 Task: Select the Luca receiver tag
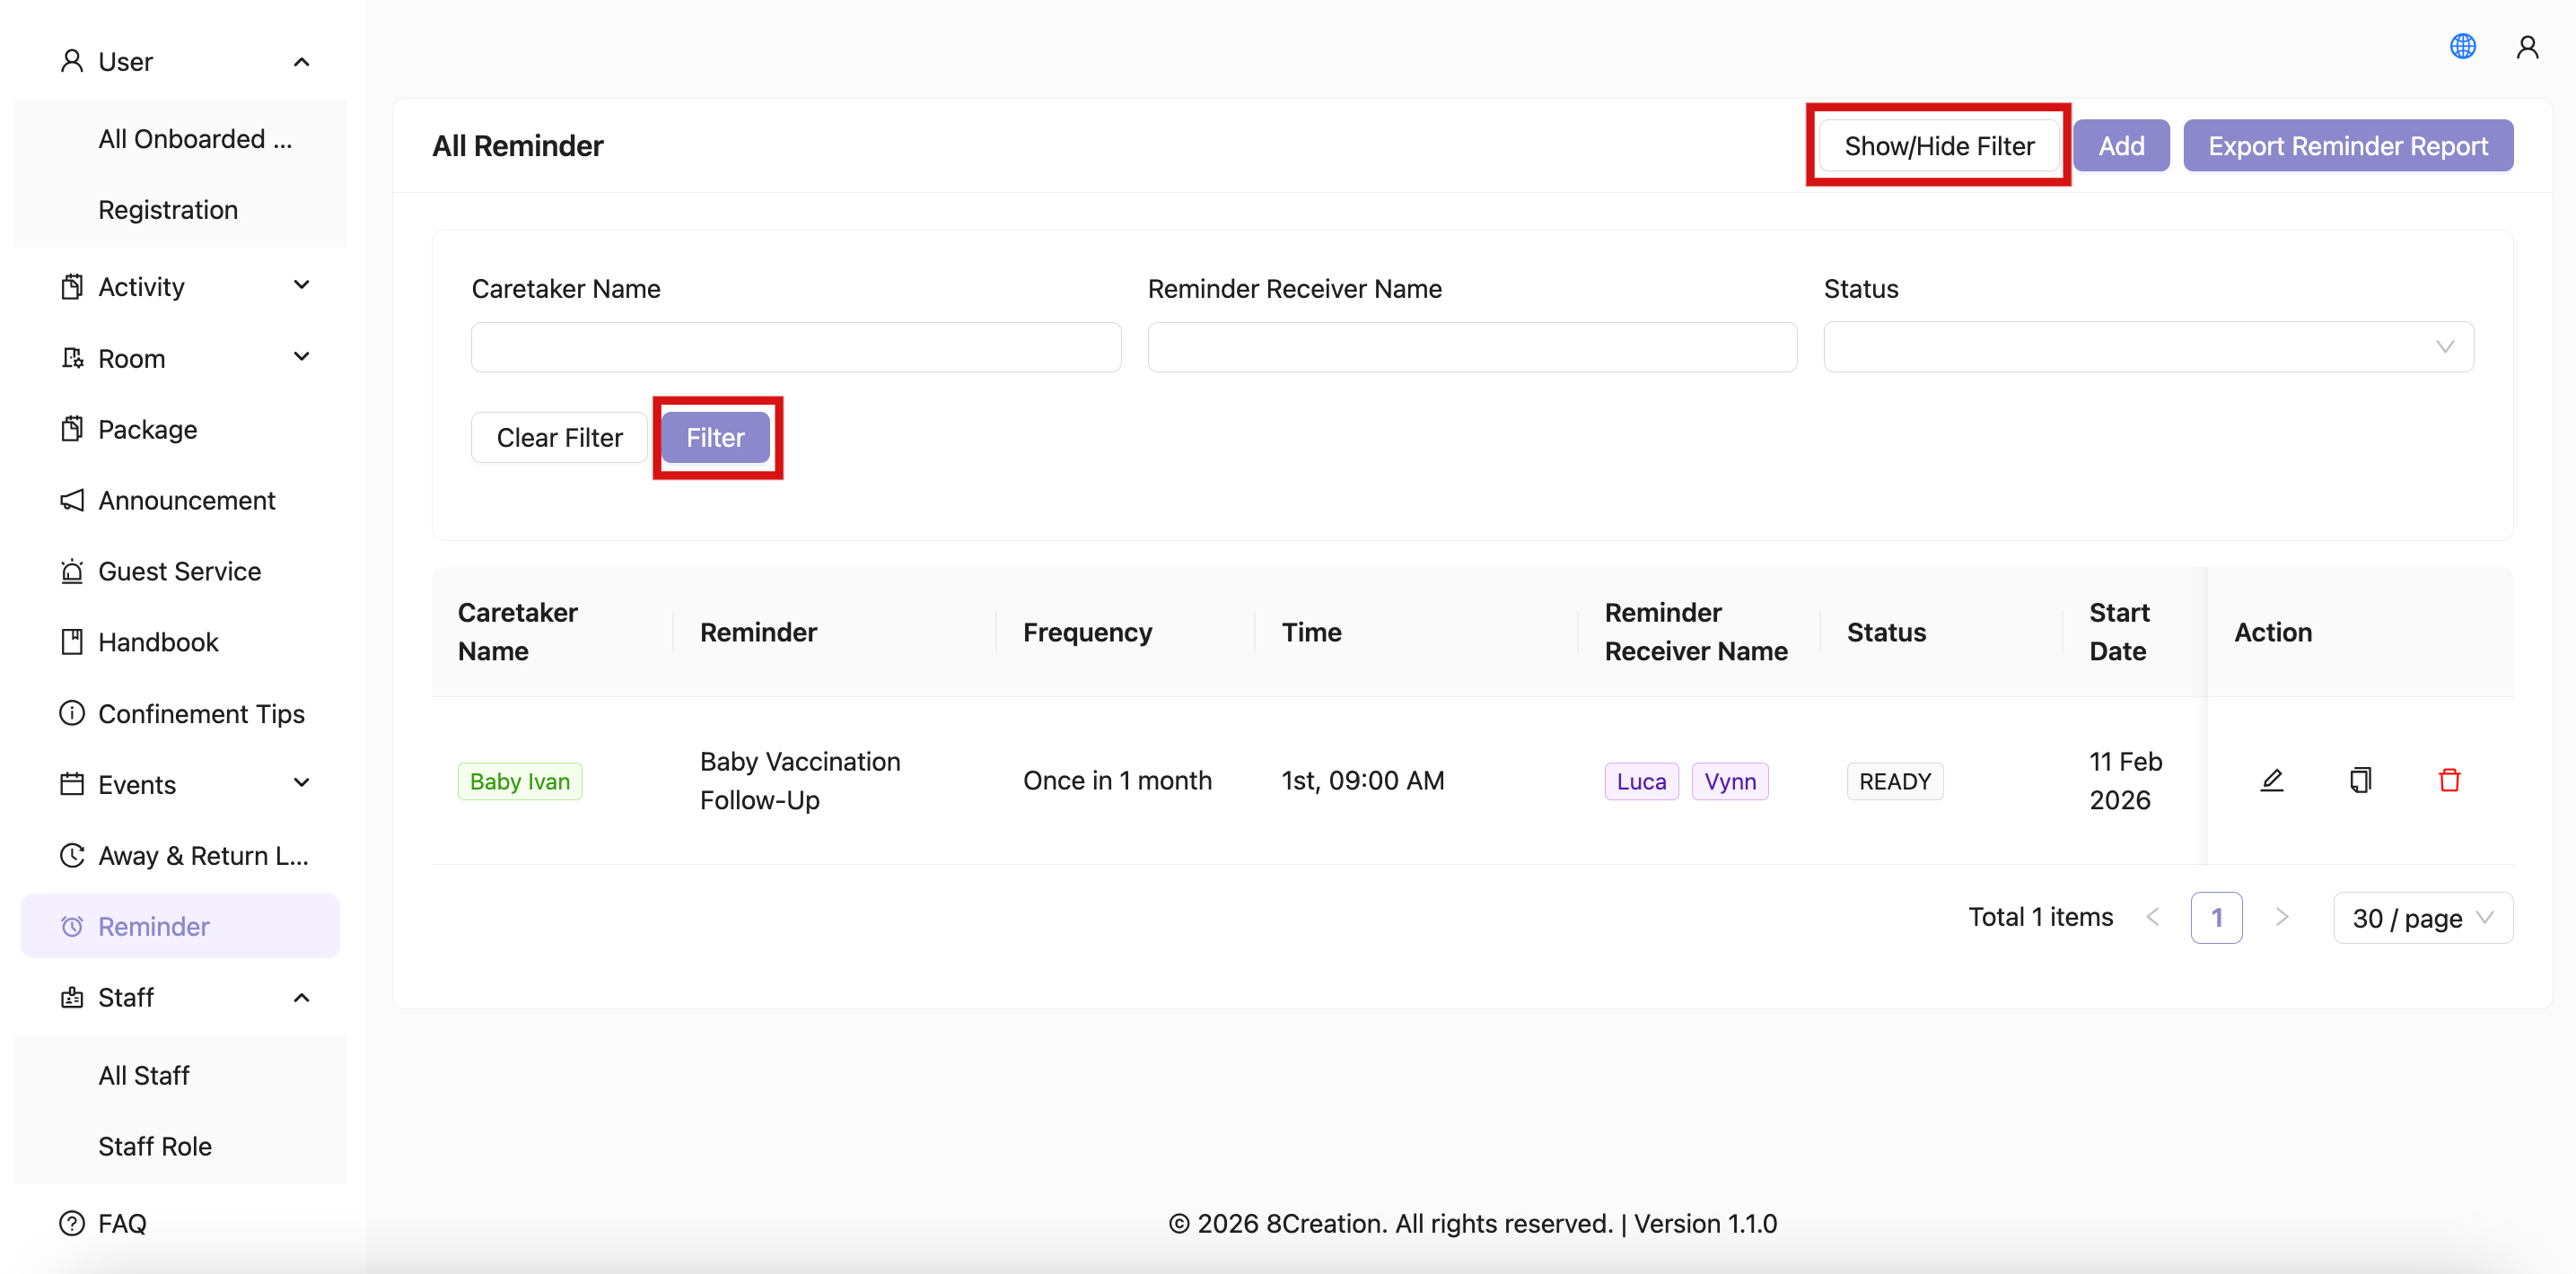coord(1640,781)
